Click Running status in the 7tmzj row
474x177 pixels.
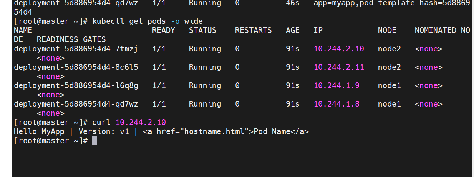pos(205,49)
